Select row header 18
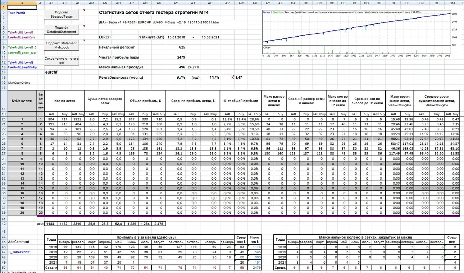464x273 pixels. pyautogui.click(x=3, y=101)
